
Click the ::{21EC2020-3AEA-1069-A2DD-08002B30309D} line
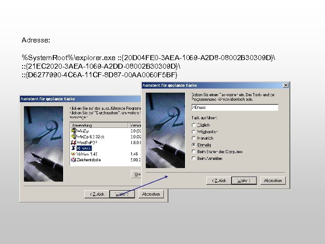tap(101, 66)
